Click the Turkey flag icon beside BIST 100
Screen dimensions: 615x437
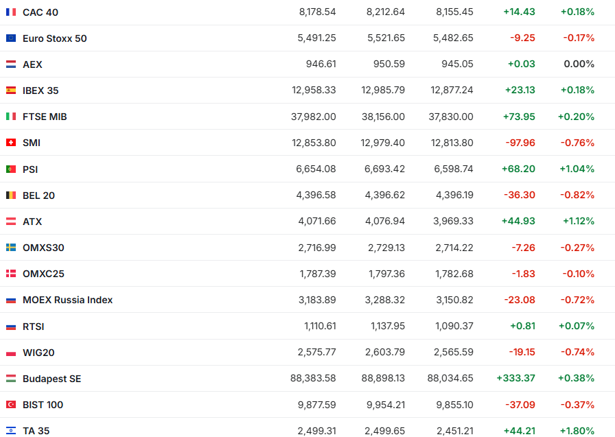pos(11,405)
